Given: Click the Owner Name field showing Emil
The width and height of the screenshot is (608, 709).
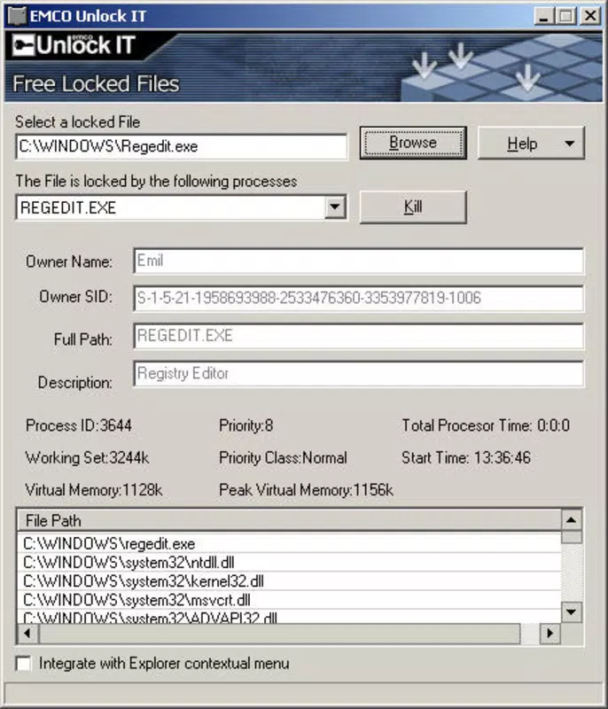Looking at the screenshot, I should [358, 261].
